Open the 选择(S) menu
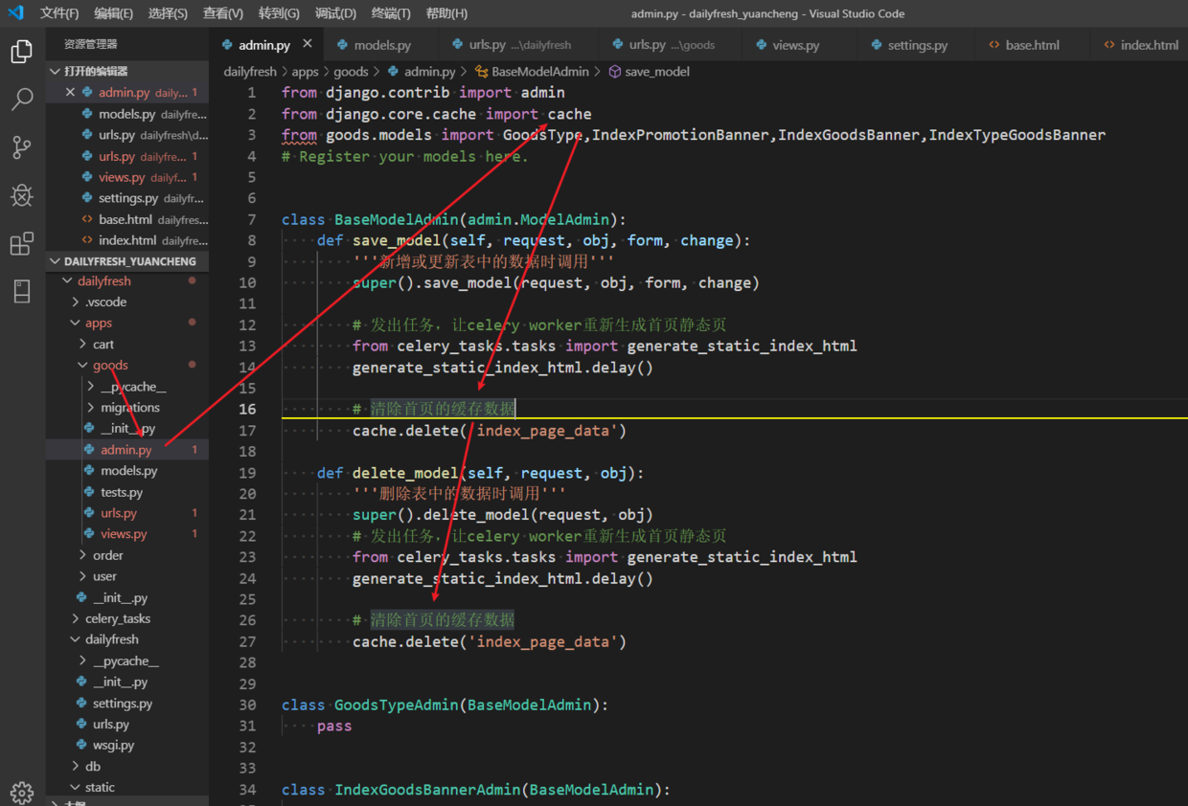Image resolution: width=1188 pixels, height=806 pixels. pyautogui.click(x=169, y=13)
